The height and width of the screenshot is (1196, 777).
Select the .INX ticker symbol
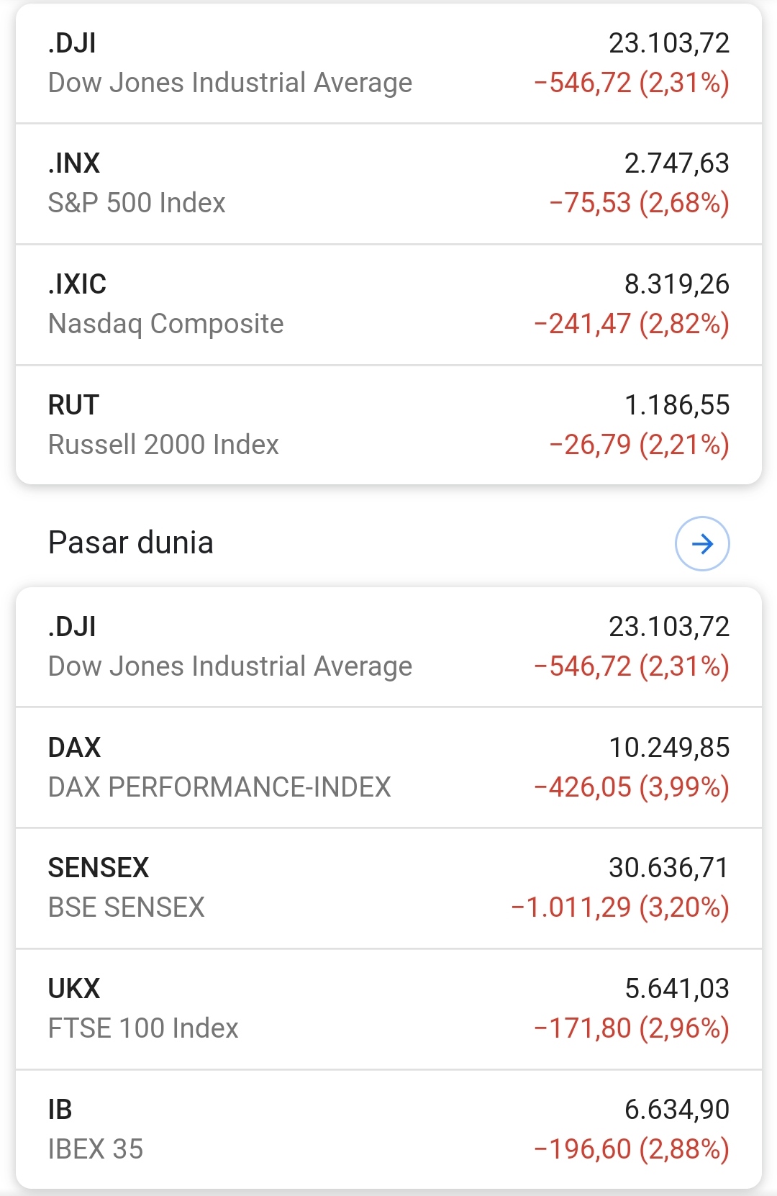pos(74,163)
